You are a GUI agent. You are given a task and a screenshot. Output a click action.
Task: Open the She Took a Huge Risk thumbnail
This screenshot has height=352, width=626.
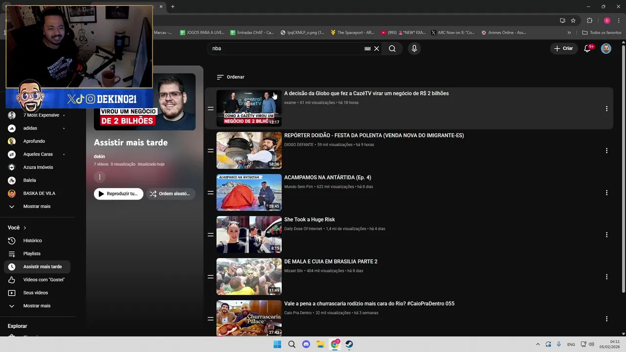click(x=249, y=234)
